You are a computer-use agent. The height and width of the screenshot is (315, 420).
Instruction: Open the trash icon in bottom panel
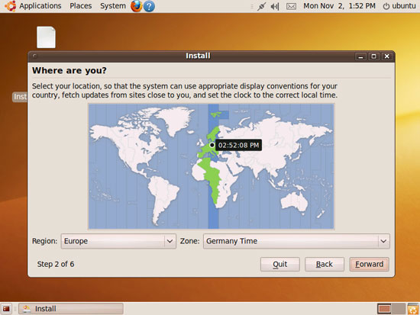point(413,309)
